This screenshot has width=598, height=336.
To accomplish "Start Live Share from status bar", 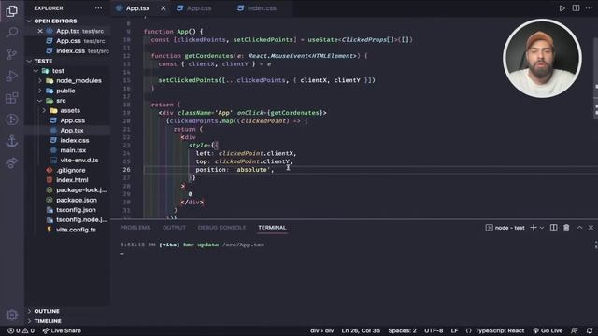I will coord(62,330).
